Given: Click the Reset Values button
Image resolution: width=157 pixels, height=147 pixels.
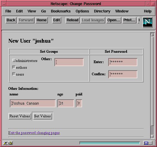Looking at the screenshot, I should (x=20, y=116).
